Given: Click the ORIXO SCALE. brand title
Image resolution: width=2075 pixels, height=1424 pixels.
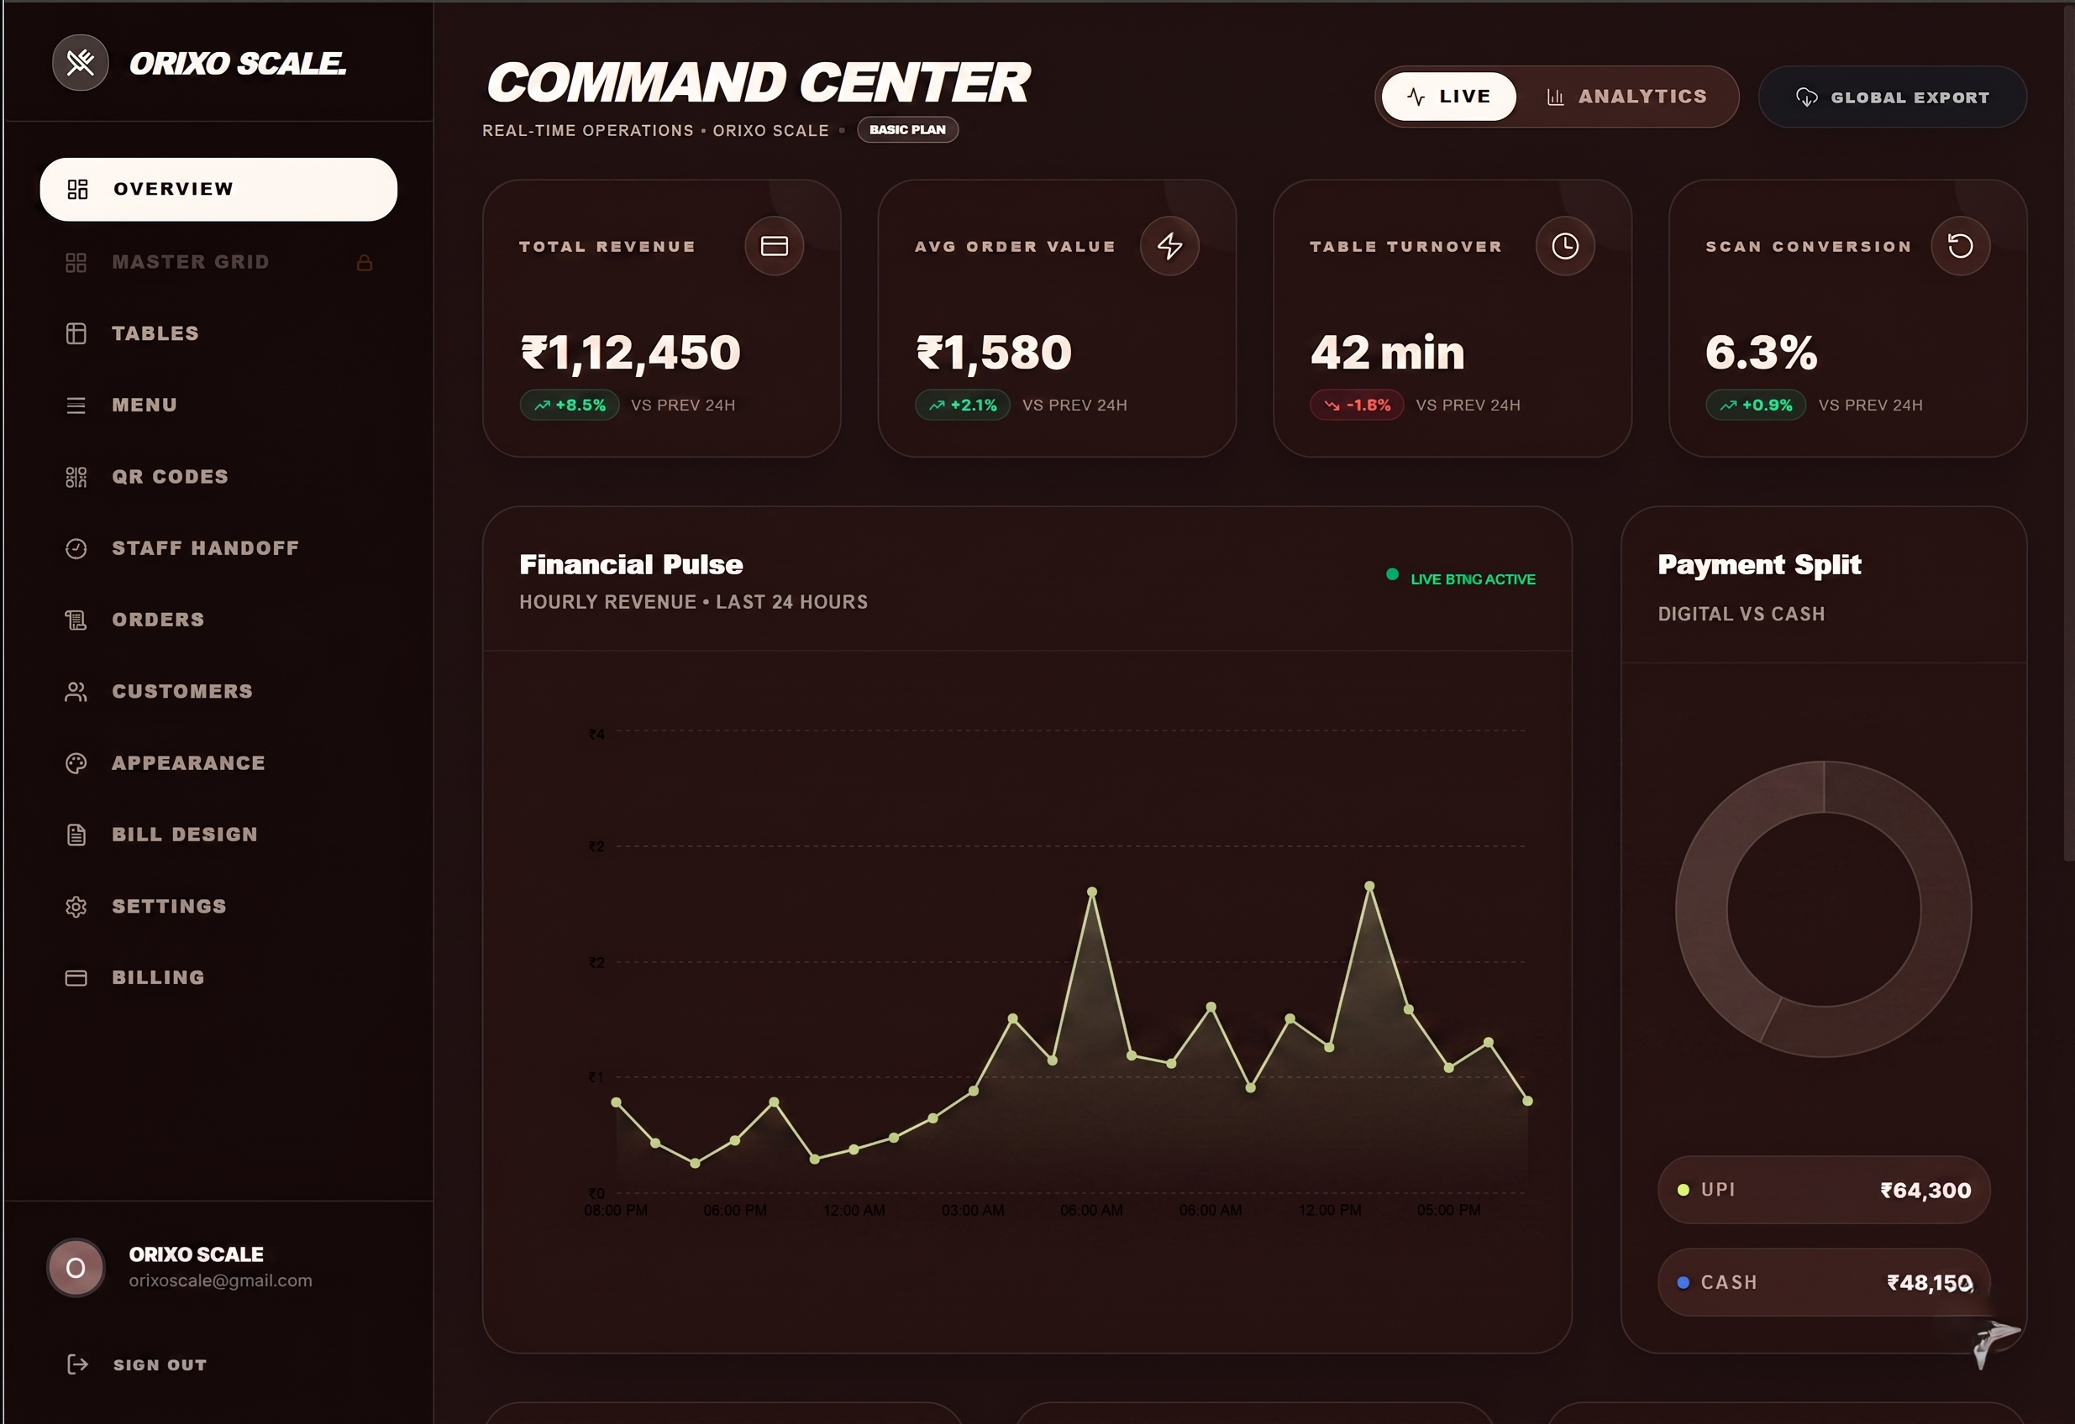Looking at the screenshot, I should tap(238, 63).
